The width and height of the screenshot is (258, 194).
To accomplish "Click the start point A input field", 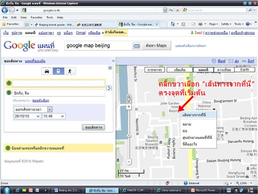I will point(59,83).
